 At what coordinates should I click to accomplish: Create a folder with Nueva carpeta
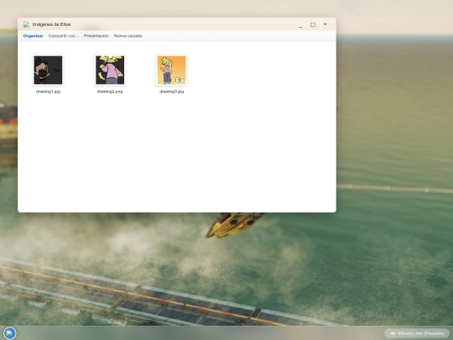128,36
